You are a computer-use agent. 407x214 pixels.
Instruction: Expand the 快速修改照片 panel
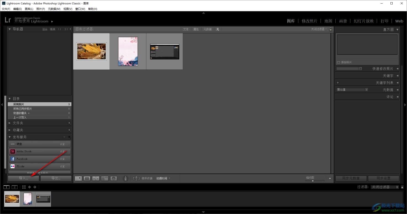point(397,68)
